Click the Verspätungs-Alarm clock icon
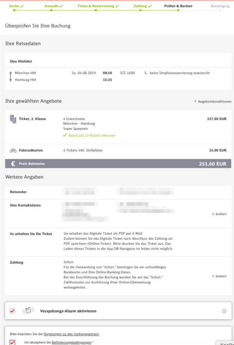Screen dimensions: 234x345 [28, 311]
